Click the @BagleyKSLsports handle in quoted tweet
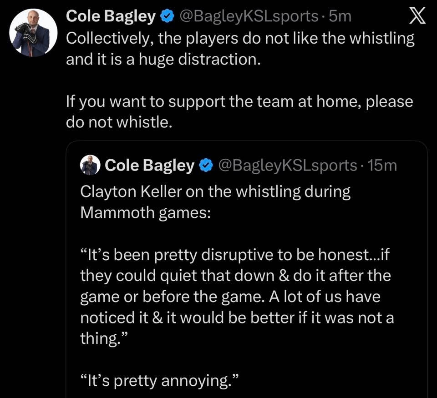The height and width of the screenshot is (398, 437). pyautogui.click(x=288, y=166)
